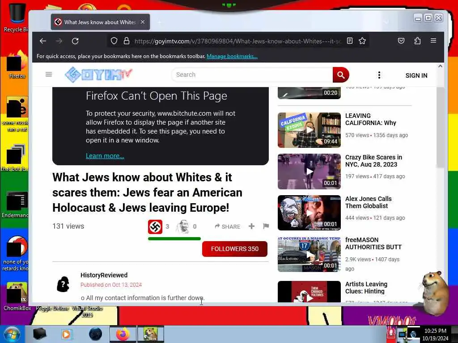Open the tracking protection shield panel

pyautogui.click(x=114, y=41)
